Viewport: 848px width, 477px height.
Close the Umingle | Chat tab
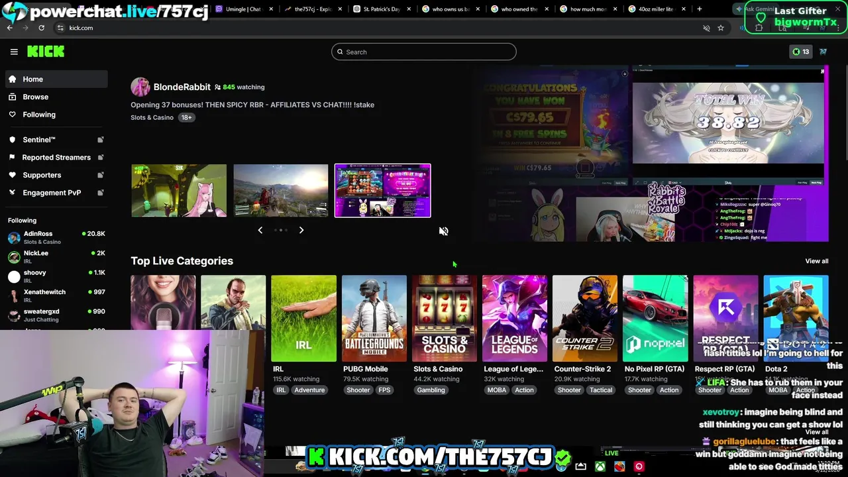pos(271,9)
